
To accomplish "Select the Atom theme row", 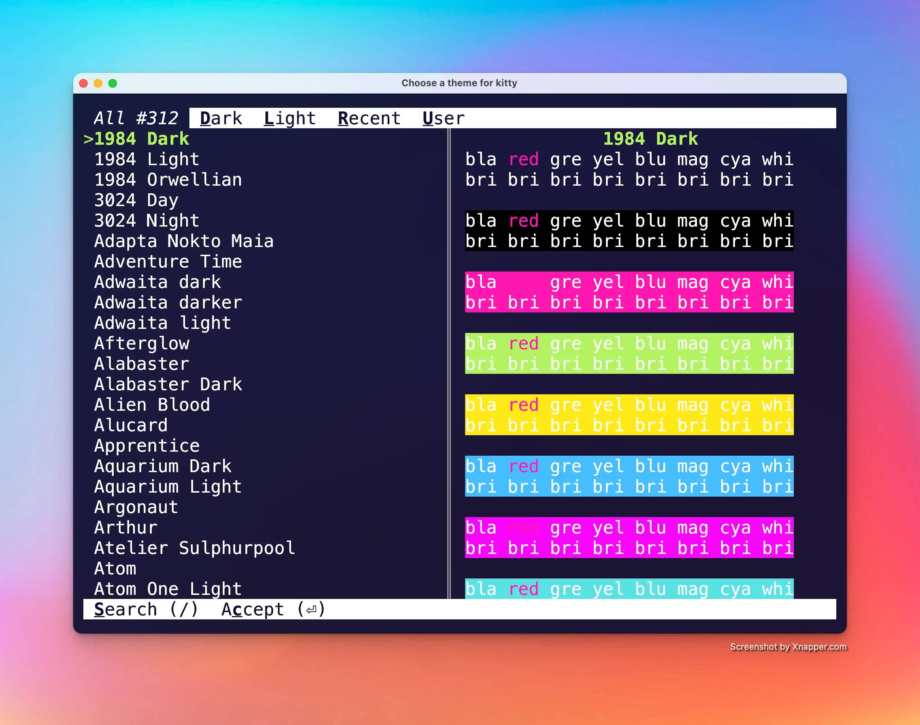I will point(265,568).
